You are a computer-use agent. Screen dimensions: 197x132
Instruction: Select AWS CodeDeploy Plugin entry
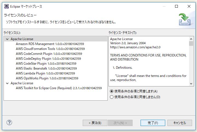click(x=48, y=59)
